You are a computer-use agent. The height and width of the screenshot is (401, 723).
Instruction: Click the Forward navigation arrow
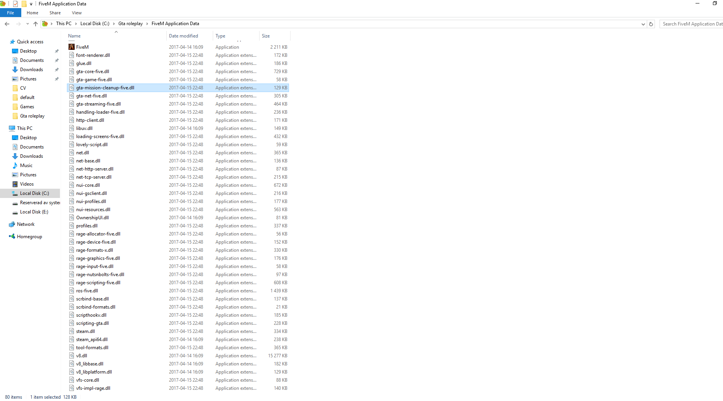18,24
